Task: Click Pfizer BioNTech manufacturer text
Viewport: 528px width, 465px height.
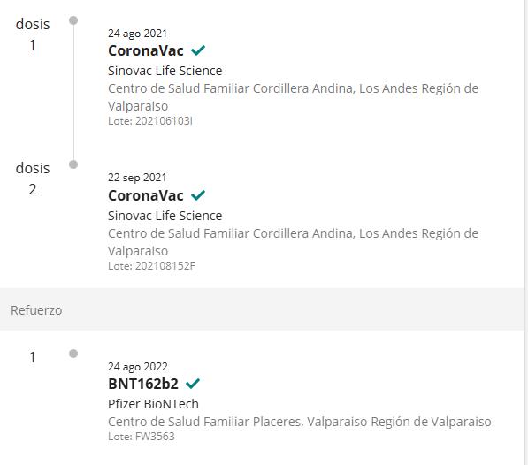Action: pos(153,404)
